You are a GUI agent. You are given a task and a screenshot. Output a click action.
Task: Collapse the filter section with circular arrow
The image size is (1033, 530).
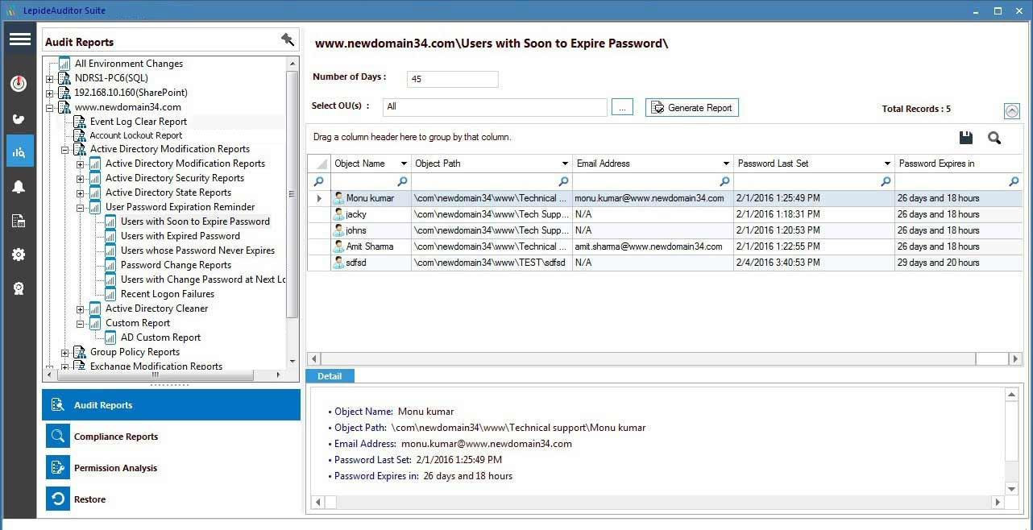1012,111
